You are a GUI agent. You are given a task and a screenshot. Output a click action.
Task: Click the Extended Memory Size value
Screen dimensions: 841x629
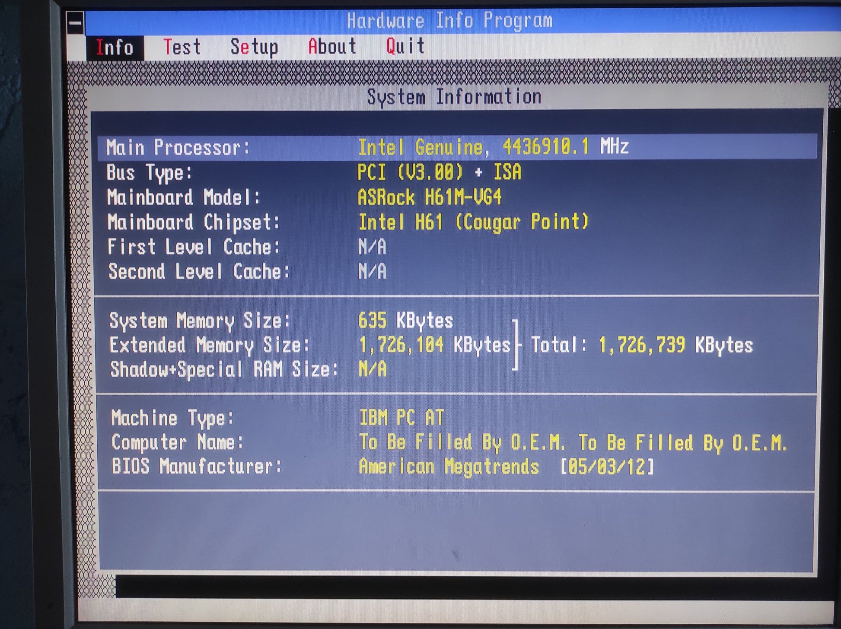pos(434,345)
